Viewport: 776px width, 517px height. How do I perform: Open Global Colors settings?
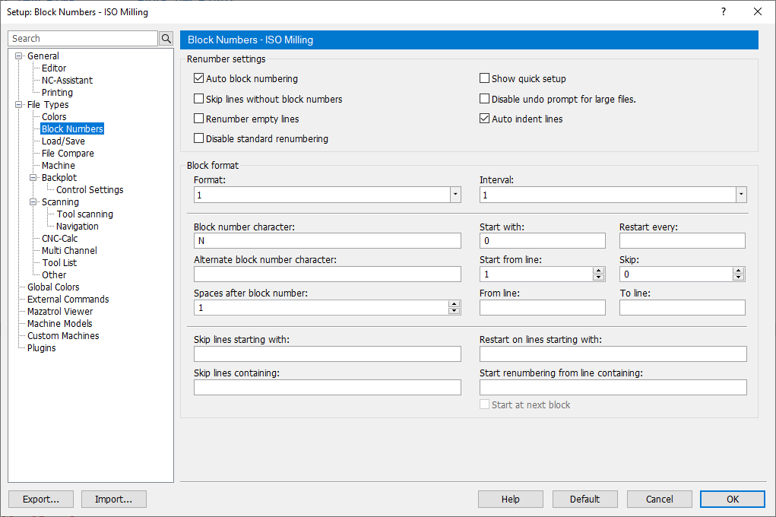[x=53, y=287]
